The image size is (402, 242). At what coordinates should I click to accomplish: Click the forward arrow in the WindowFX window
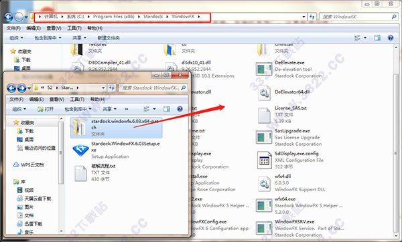point(19,17)
